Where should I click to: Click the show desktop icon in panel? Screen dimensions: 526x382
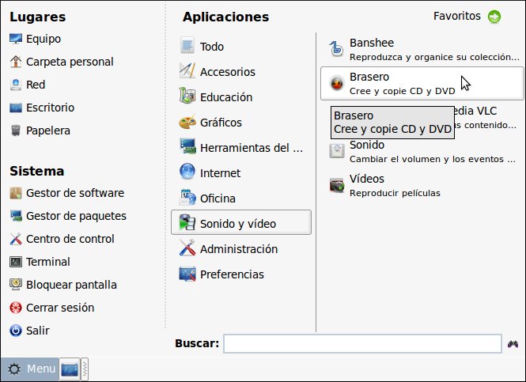coord(69,369)
